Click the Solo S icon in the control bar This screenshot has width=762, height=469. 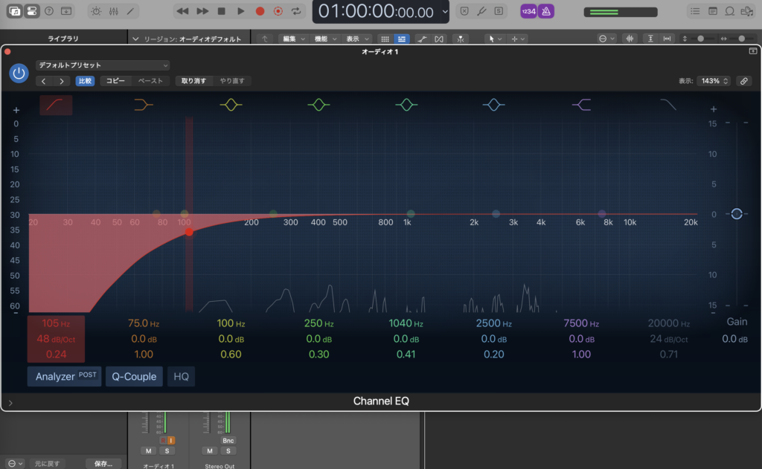tap(499, 11)
